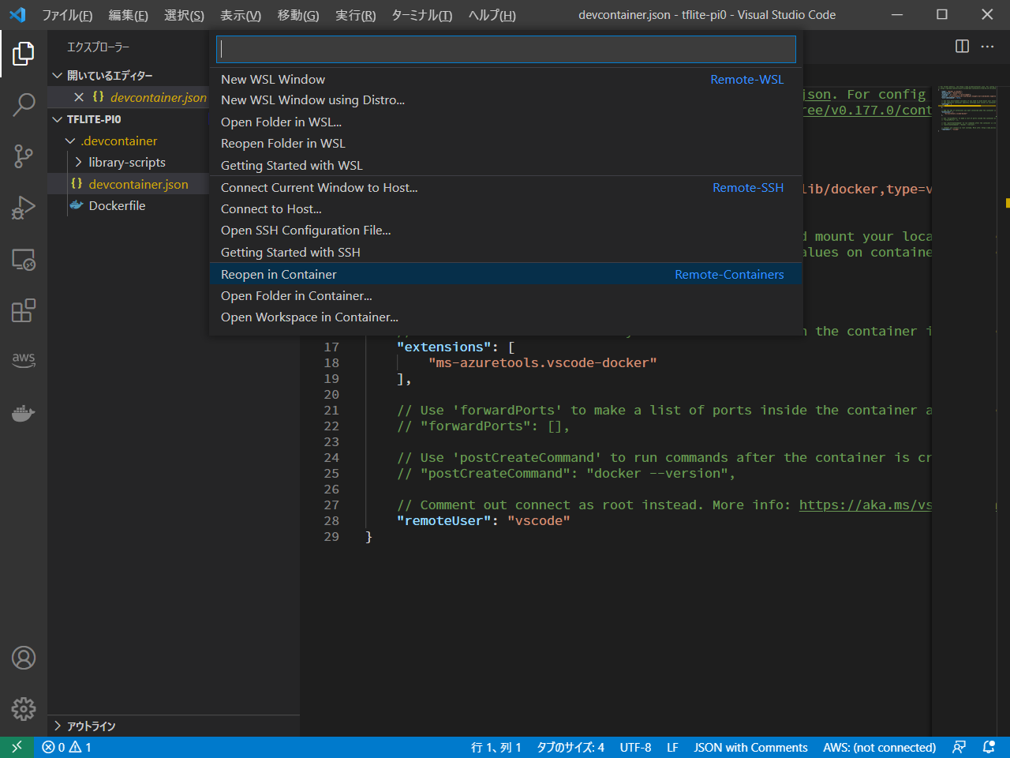
Task: Open the Source Control view
Action: point(24,156)
